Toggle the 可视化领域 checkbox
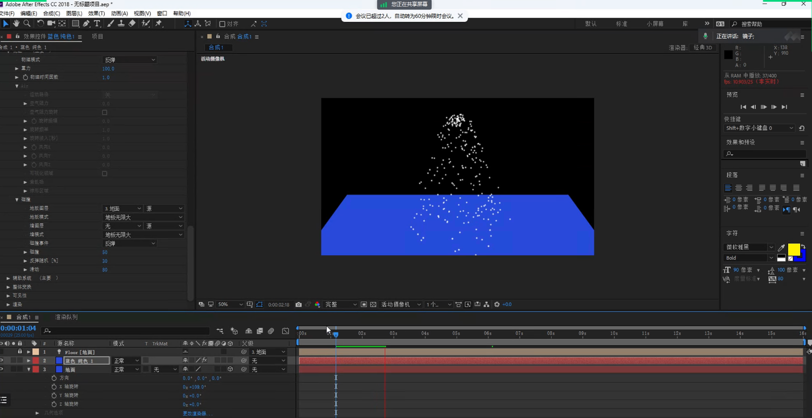The width and height of the screenshot is (812, 418). click(x=105, y=174)
